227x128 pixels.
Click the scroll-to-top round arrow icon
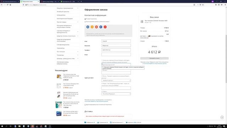222,117
